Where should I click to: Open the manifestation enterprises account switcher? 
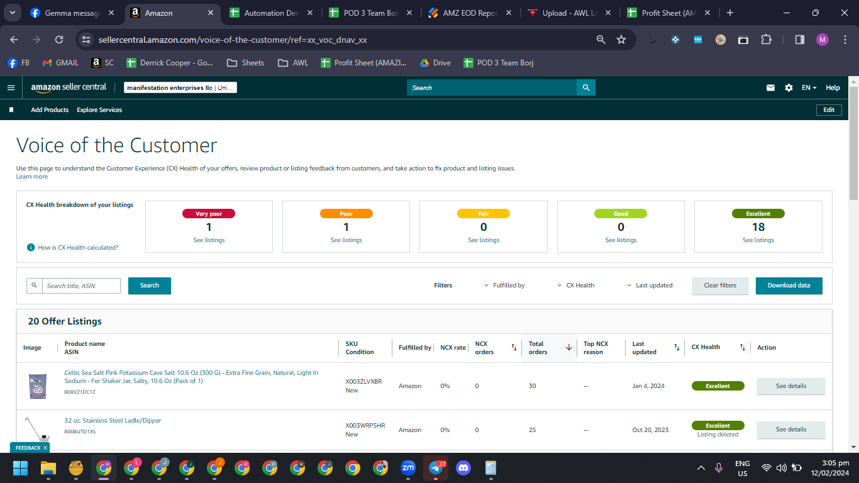[x=180, y=88]
